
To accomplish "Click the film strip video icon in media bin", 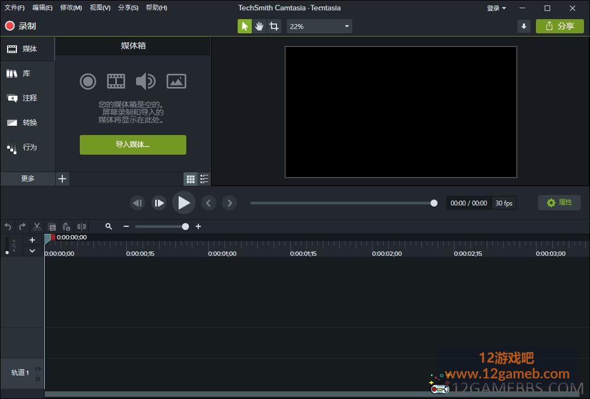I will (116, 81).
